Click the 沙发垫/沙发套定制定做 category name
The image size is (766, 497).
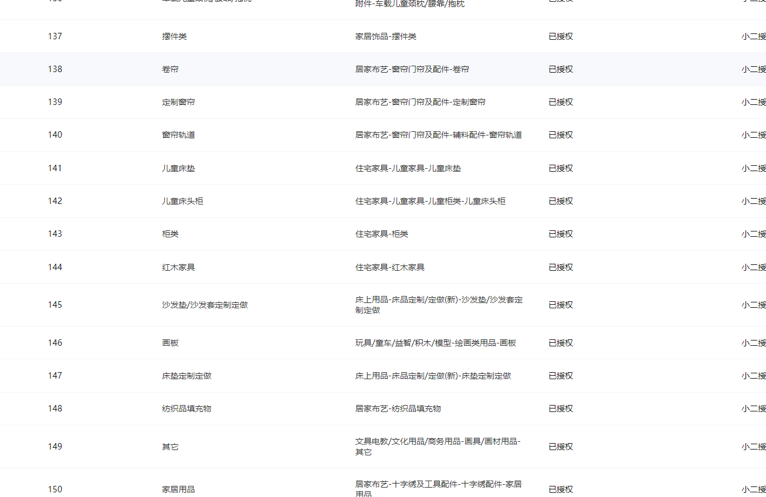[x=205, y=305]
